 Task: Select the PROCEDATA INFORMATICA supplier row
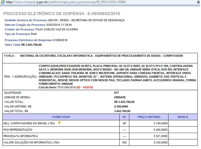pos(20,136)
